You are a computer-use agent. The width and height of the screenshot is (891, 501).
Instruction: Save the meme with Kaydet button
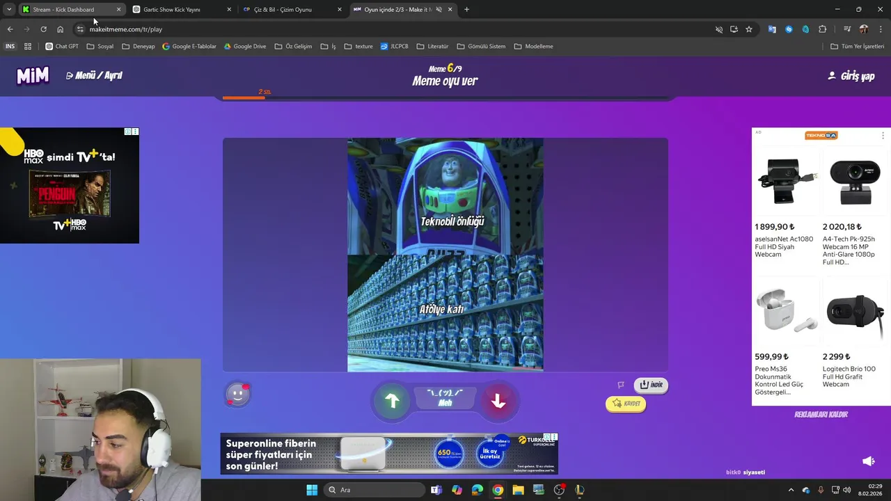point(626,404)
